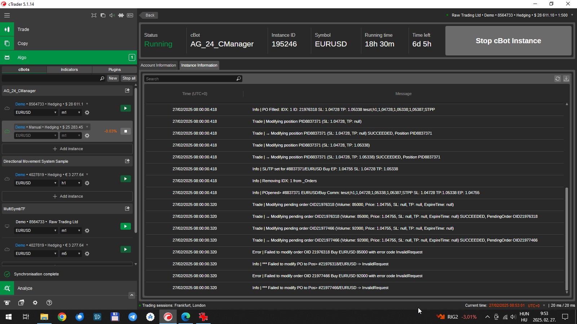This screenshot has height=324, width=577.
Task: Start the MultiSymbTF Raw Trading Ltd instance
Action: pos(125,226)
